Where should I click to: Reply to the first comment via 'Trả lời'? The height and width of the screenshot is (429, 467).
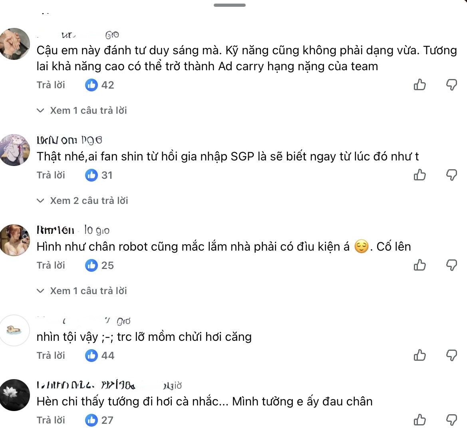51,85
